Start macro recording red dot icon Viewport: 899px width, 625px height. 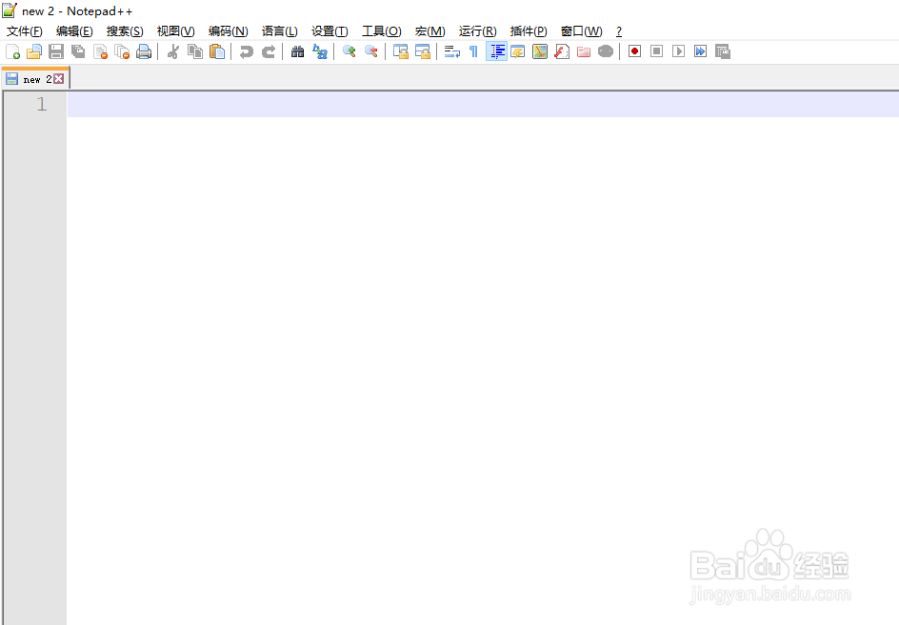pyautogui.click(x=634, y=51)
